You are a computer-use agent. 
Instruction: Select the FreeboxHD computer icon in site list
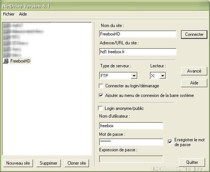(x=6, y=61)
